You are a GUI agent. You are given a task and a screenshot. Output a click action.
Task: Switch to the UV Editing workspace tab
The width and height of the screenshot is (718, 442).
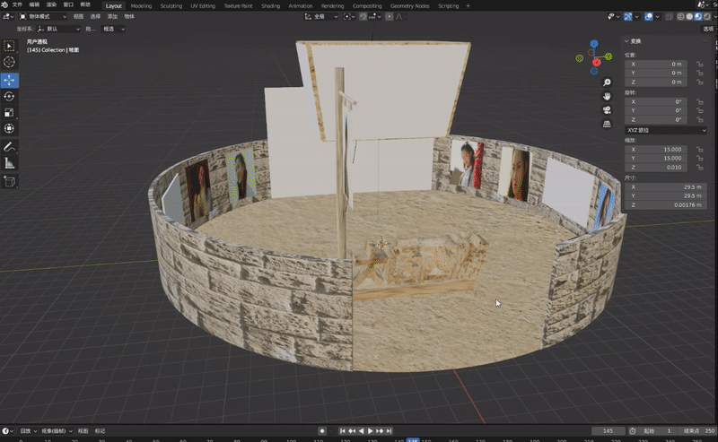(x=203, y=6)
